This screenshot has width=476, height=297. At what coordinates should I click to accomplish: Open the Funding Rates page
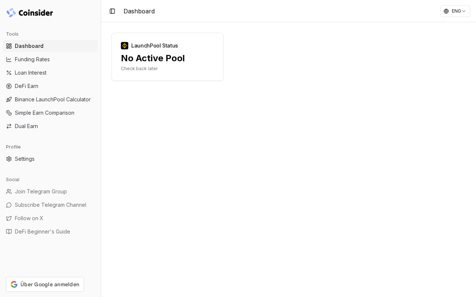click(32, 59)
